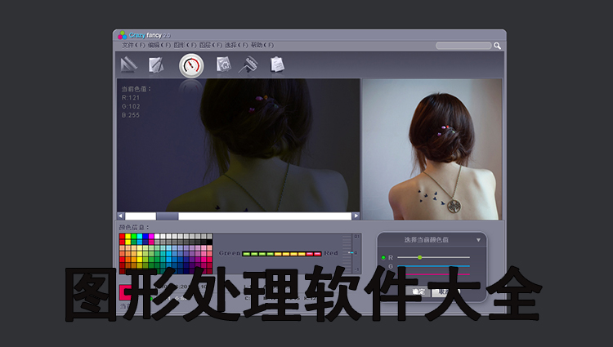Pick the green swatch in top palette row
Screen dimensions: 613x347
134,236
